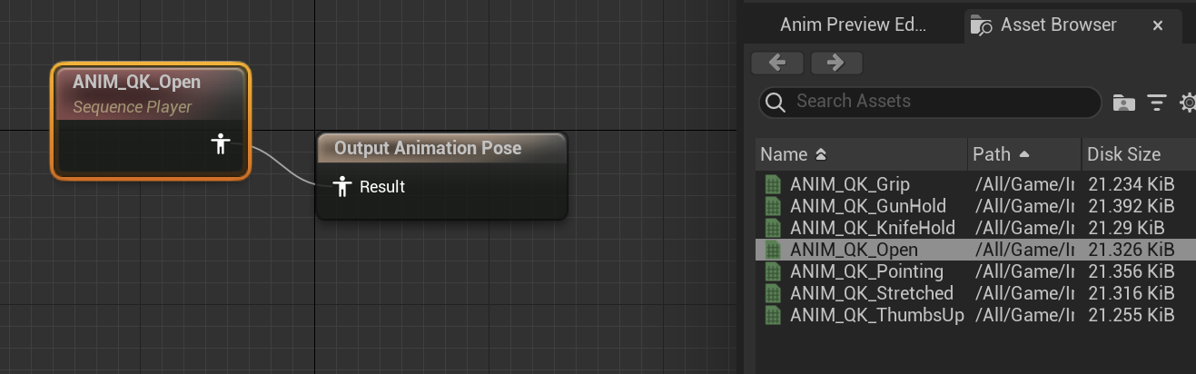
Task: Click the ANIM_QK_Grip asset icon
Action: [x=773, y=184]
